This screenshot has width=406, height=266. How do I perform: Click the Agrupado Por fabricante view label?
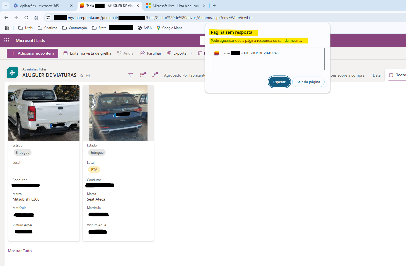pos(185,75)
